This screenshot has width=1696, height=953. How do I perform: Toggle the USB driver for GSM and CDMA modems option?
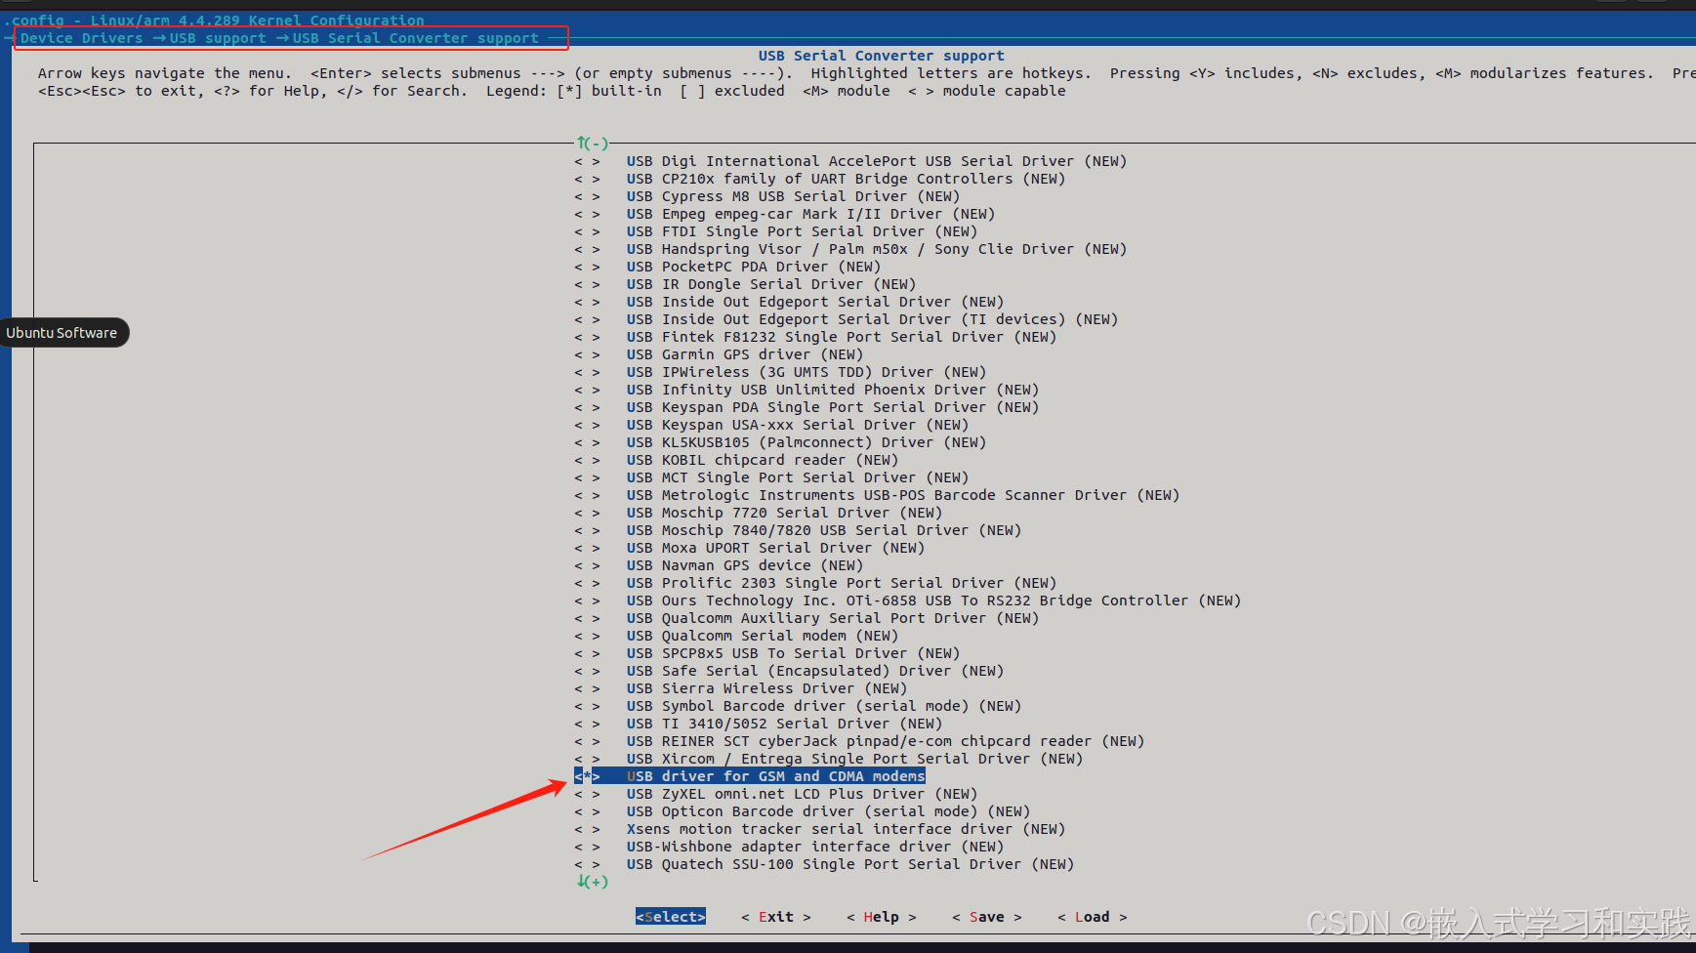coord(750,776)
